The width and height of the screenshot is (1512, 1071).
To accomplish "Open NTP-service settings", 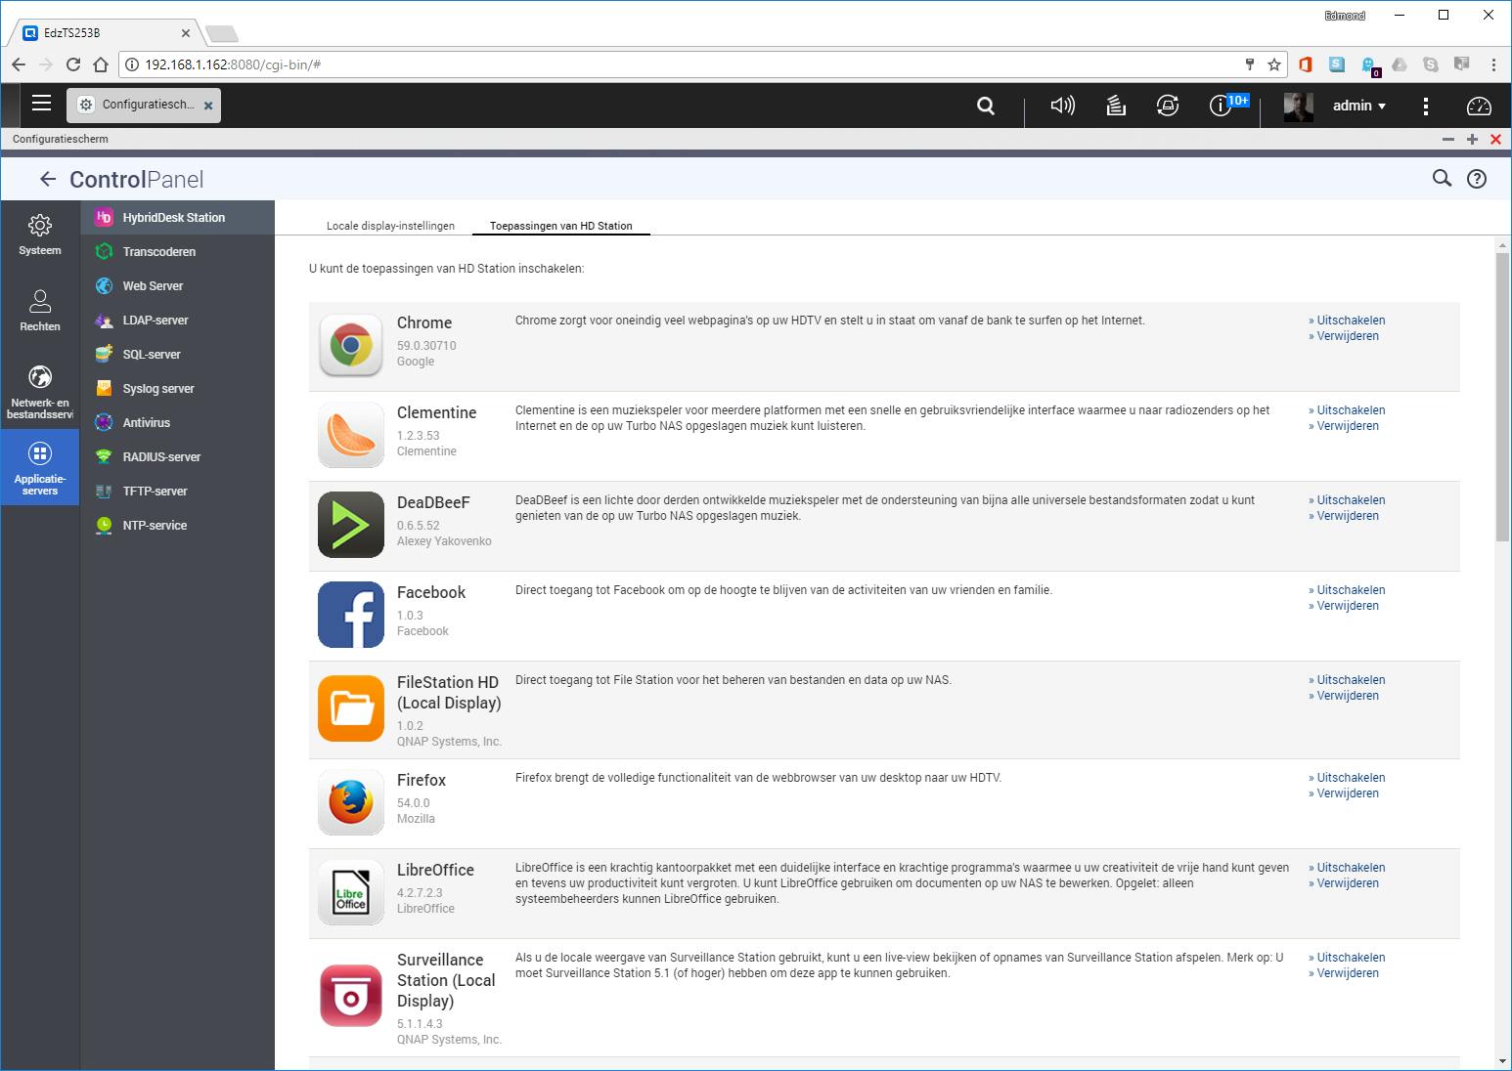I will click(x=177, y=525).
